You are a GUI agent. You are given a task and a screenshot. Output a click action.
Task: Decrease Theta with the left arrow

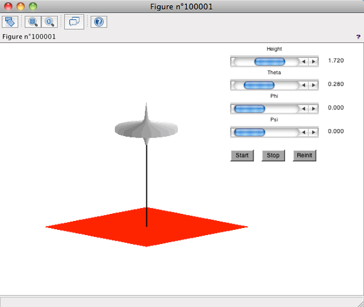click(x=304, y=85)
